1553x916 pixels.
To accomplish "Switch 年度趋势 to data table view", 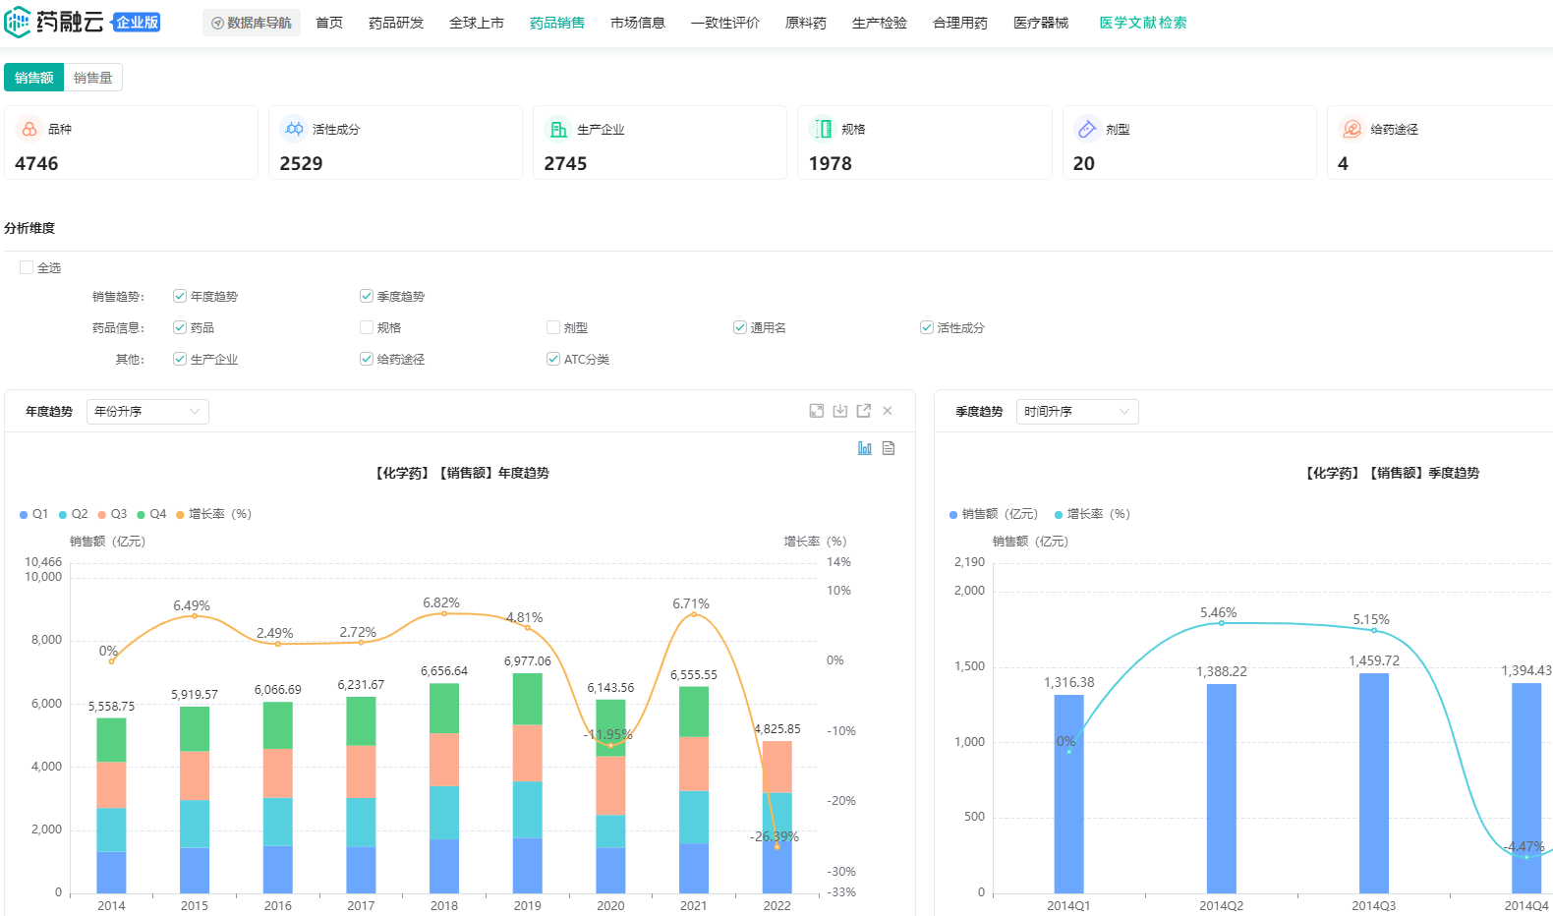I will [x=889, y=448].
